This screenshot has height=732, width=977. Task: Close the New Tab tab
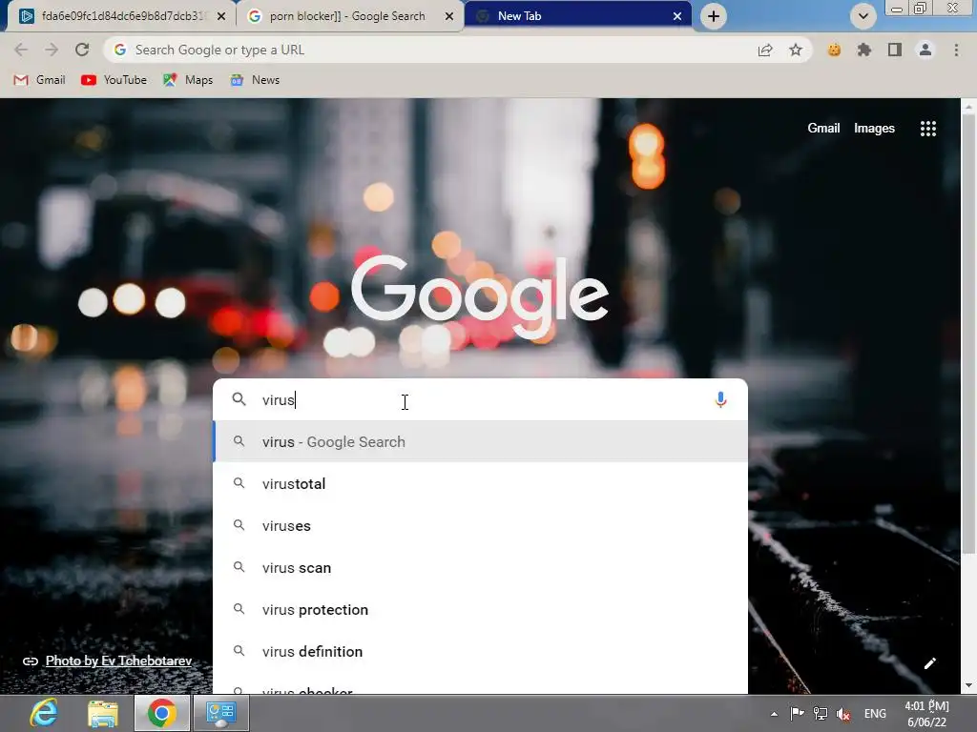coord(676,16)
